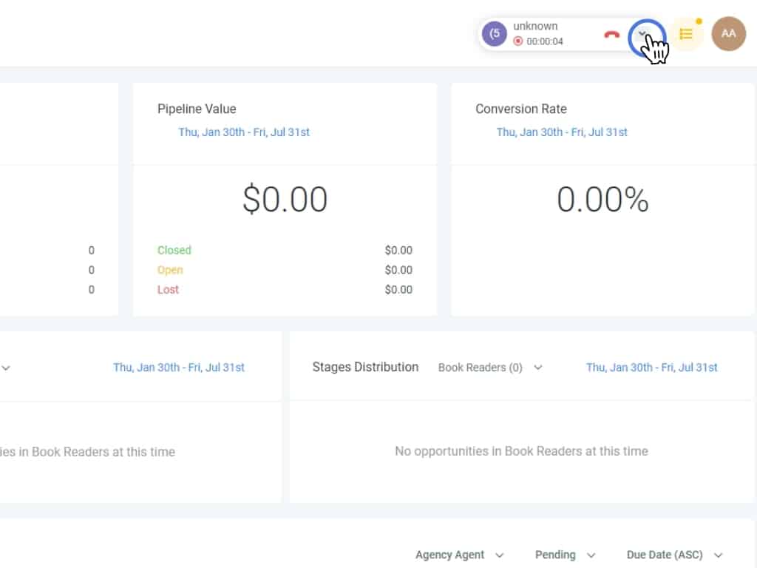Viewport: 757px width, 568px height.
Task: Click the Pipeline Value date range
Action: 244,132
